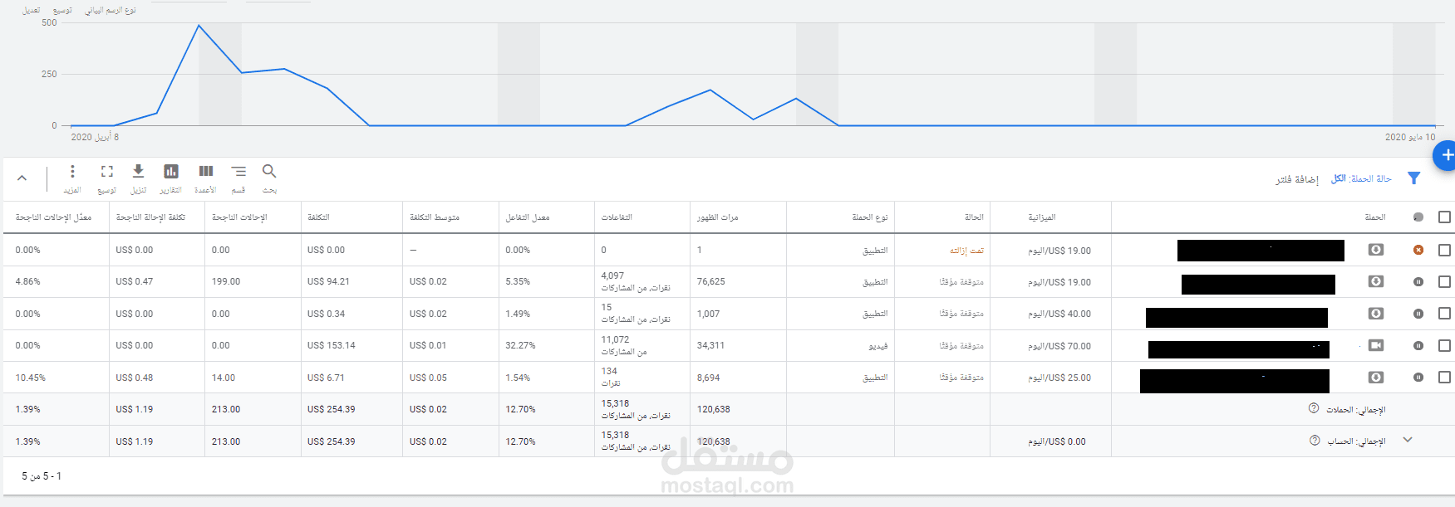Sort by the 'مرات الظهور' column header

coord(717,217)
